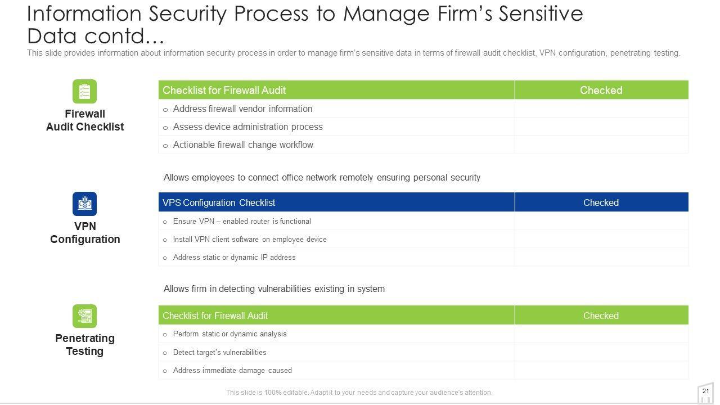Click the green Penetrating Testing icon
Viewport: 720px width, 405px height.
84,316
